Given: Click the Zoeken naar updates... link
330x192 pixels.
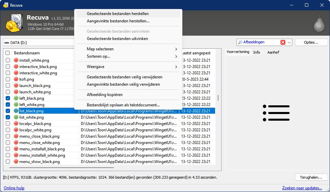Looking at the screenshot, I should click(x=302, y=188).
